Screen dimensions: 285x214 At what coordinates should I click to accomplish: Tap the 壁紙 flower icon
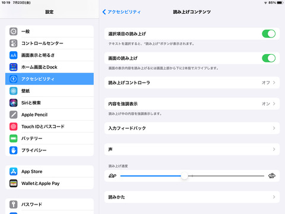pos(14,91)
